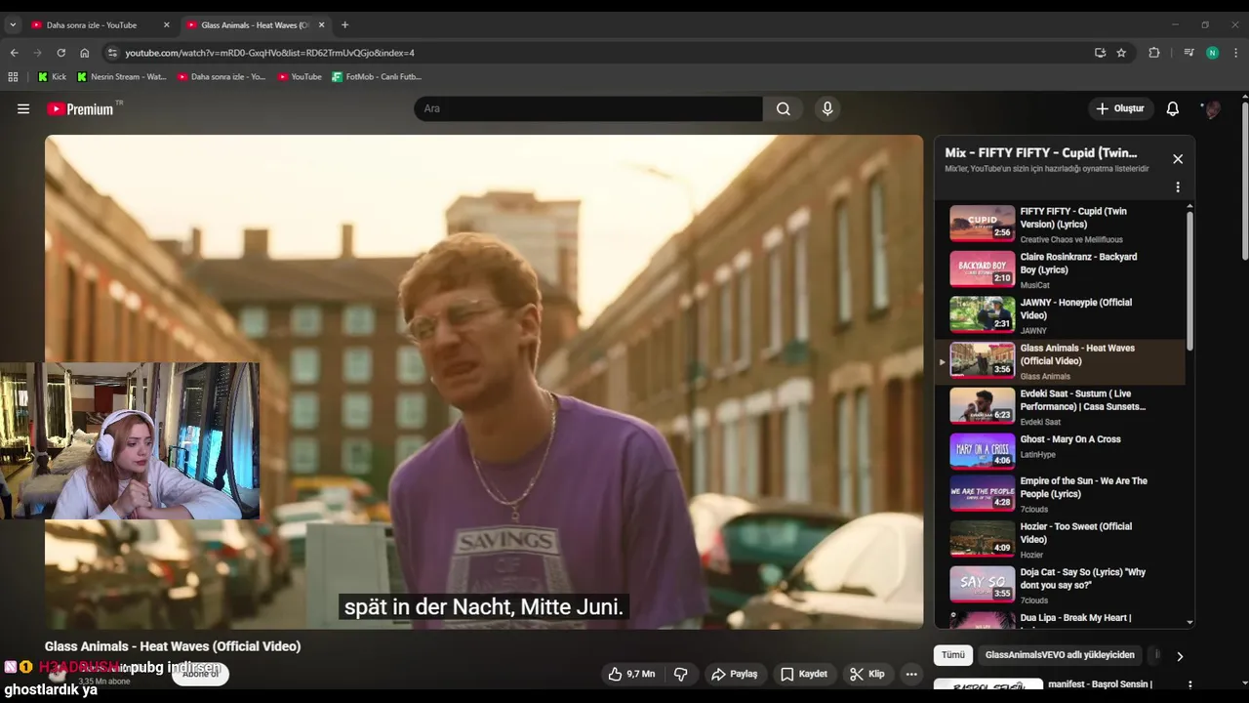
Task: Play JAWNY - Honeypie playlist item
Action: 1060,314
